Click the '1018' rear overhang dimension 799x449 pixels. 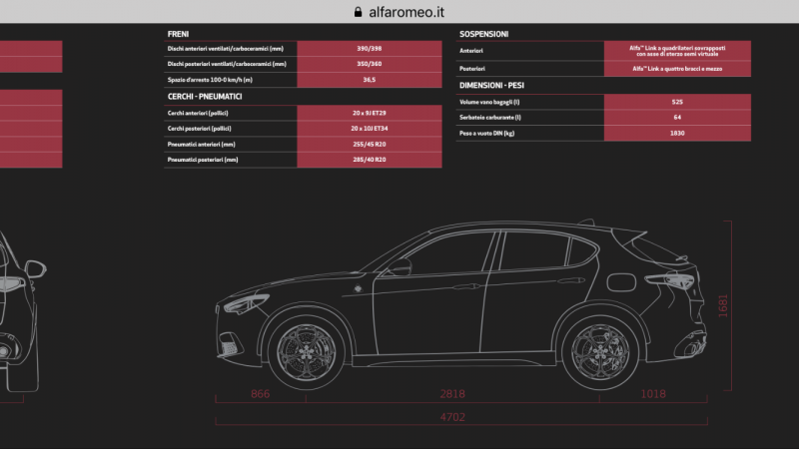tap(653, 394)
